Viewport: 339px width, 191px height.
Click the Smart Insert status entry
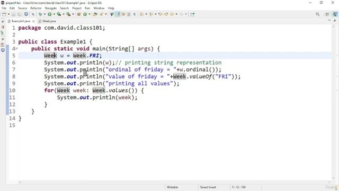pos(208,187)
